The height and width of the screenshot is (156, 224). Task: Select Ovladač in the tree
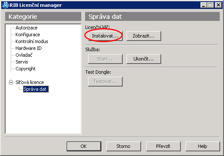click(x=24, y=55)
